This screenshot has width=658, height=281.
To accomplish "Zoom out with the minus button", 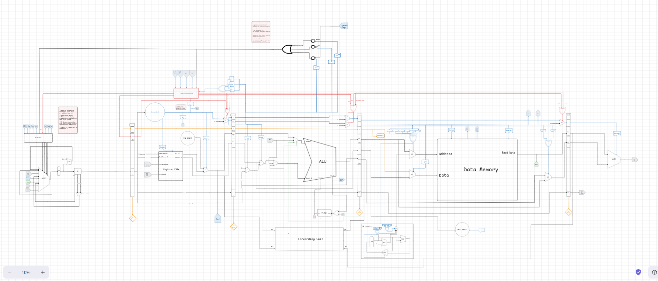I will [x=9, y=272].
